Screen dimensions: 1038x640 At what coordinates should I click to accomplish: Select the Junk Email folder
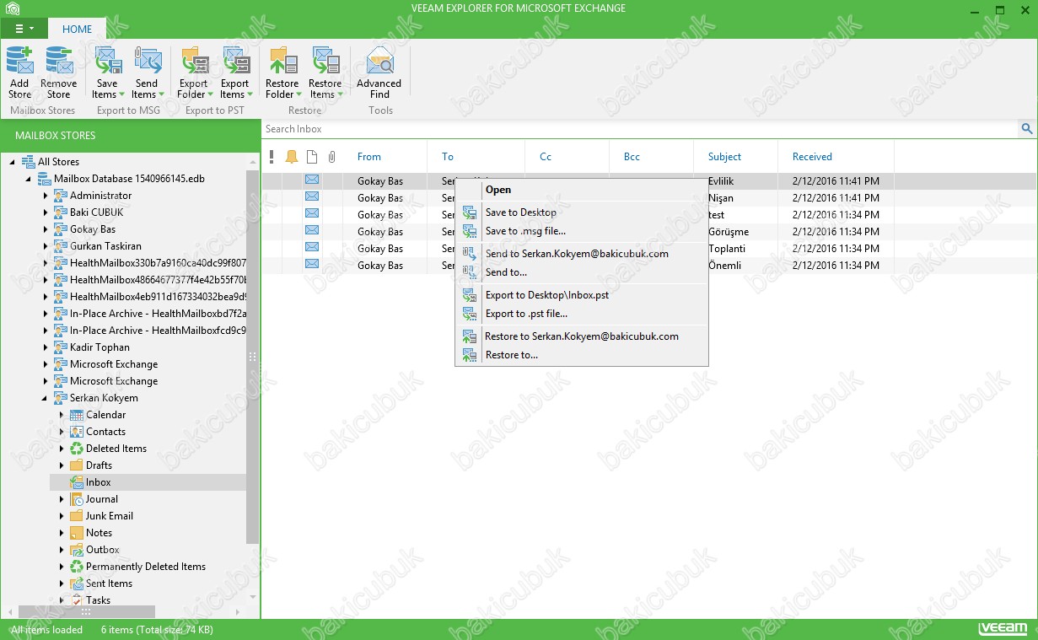[110, 516]
